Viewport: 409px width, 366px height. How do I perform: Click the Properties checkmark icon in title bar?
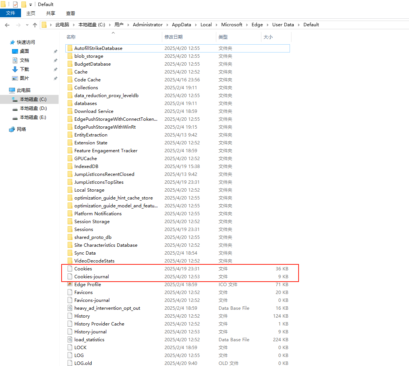[15, 4]
